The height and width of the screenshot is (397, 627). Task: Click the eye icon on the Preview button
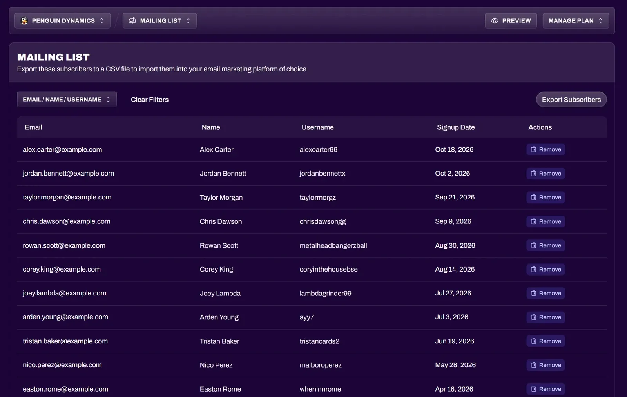click(495, 21)
